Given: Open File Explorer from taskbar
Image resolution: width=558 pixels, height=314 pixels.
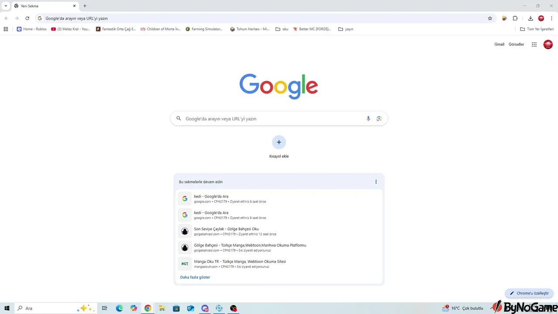Looking at the screenshot, I should [x=162, y=308].
